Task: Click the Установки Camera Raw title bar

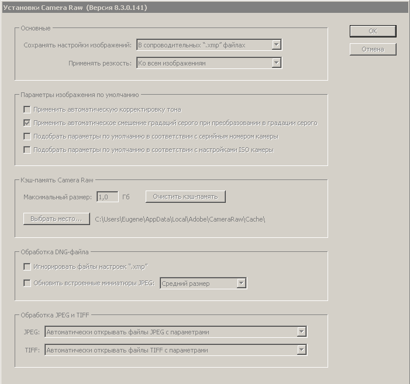Action: [x=205, y=8]
